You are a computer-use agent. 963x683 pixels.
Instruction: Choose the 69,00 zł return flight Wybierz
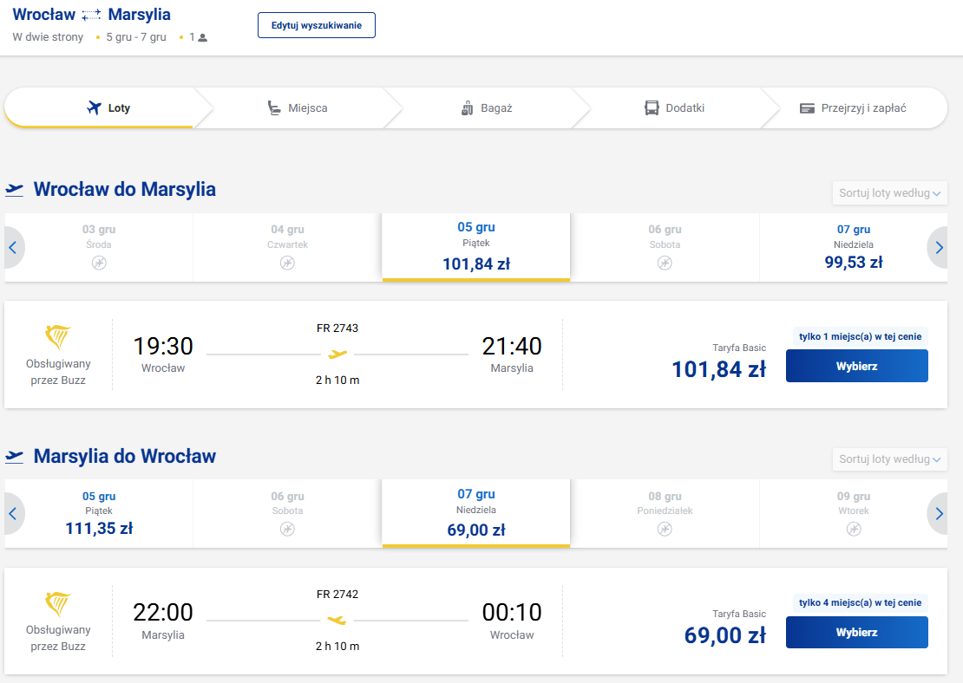pyautogui.click(x=857, y=633)
